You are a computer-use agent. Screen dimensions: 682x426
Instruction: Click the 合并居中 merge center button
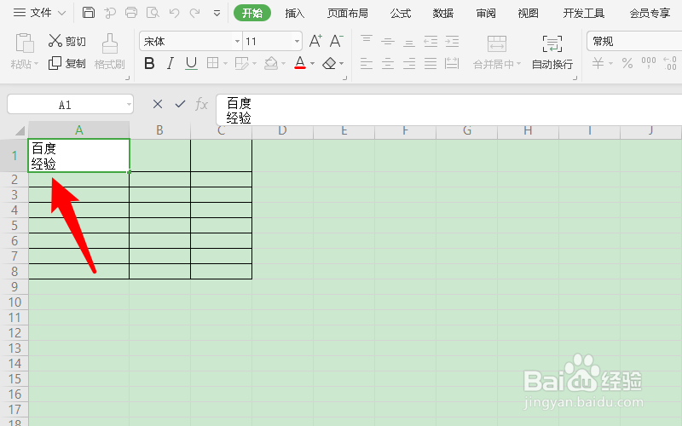click(x=497, y=52)
